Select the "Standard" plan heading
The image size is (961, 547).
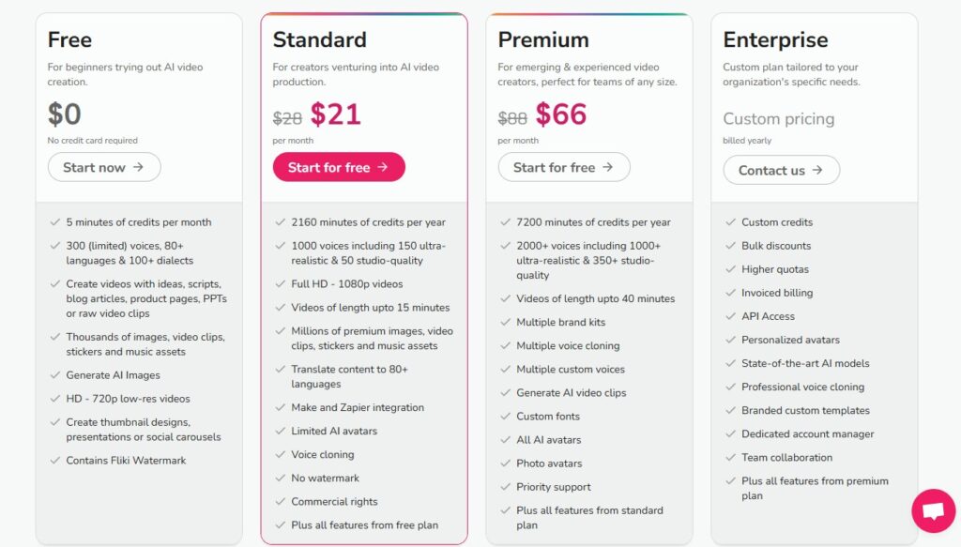(x=319, y=39)
